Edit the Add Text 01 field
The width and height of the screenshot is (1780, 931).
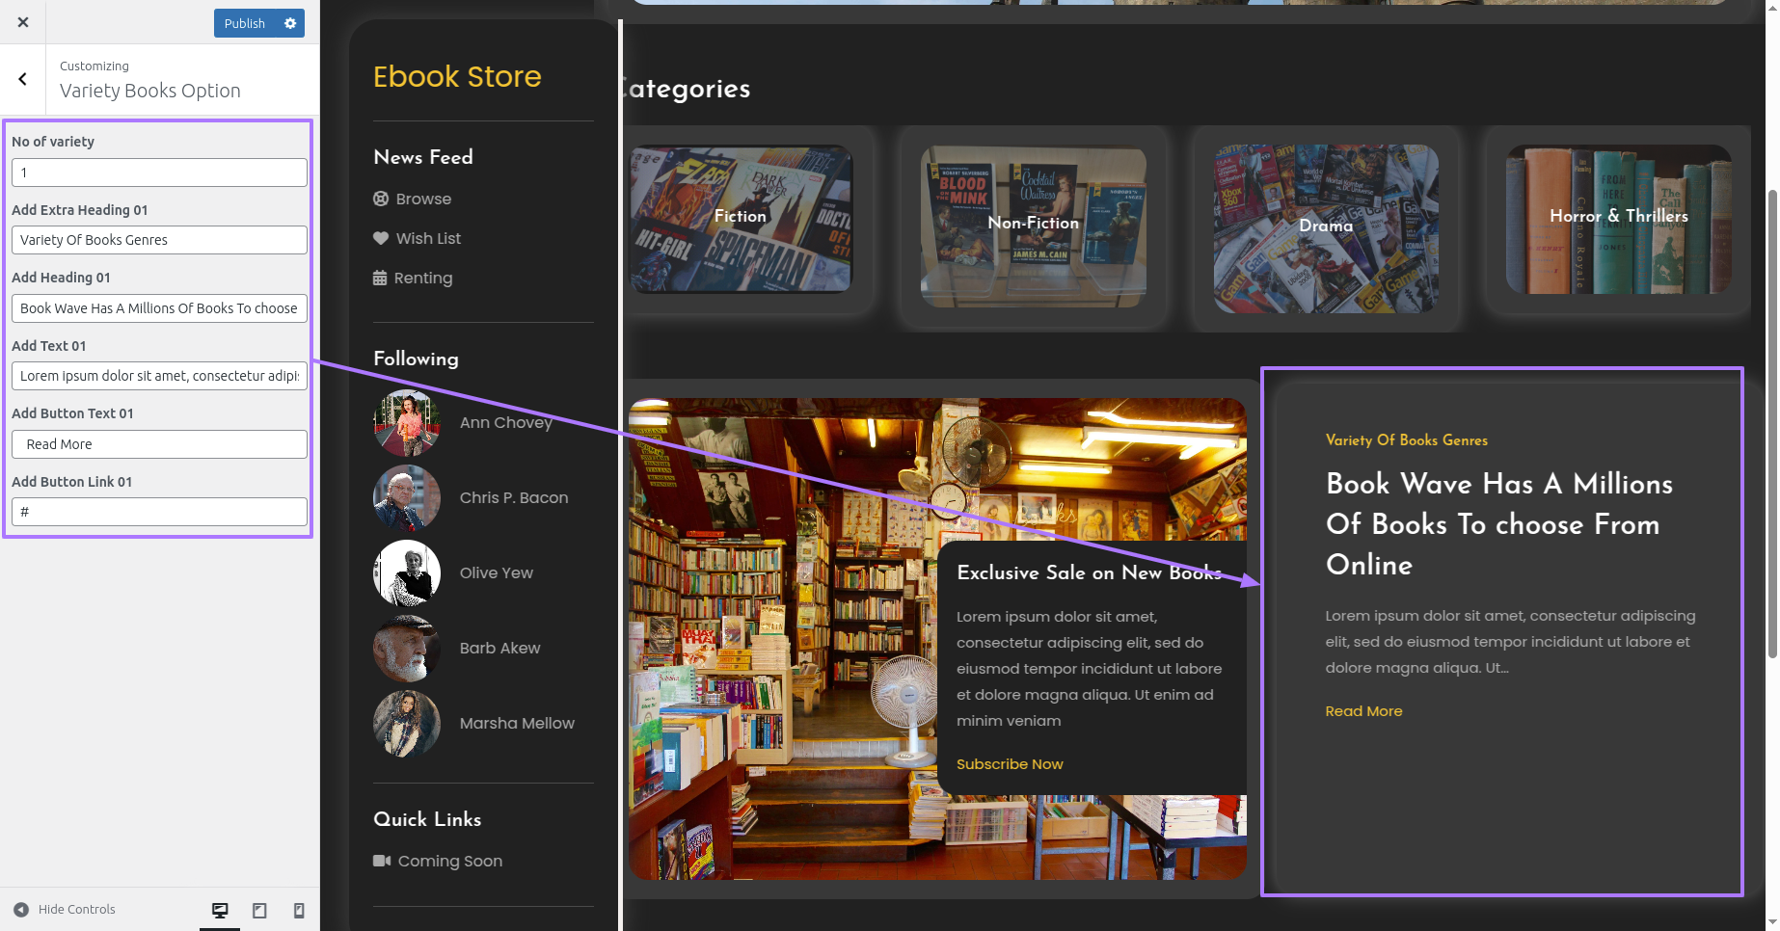coord(159,376)
